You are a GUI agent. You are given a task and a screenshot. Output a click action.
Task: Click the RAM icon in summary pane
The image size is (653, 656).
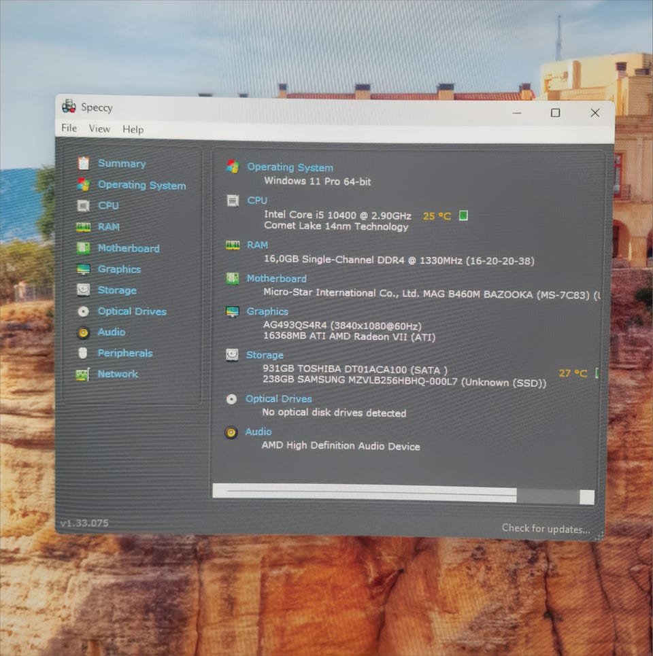click(x=233, y=245)
